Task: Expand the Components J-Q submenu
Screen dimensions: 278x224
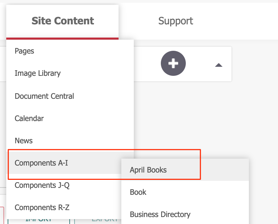Action: (42, 185)
